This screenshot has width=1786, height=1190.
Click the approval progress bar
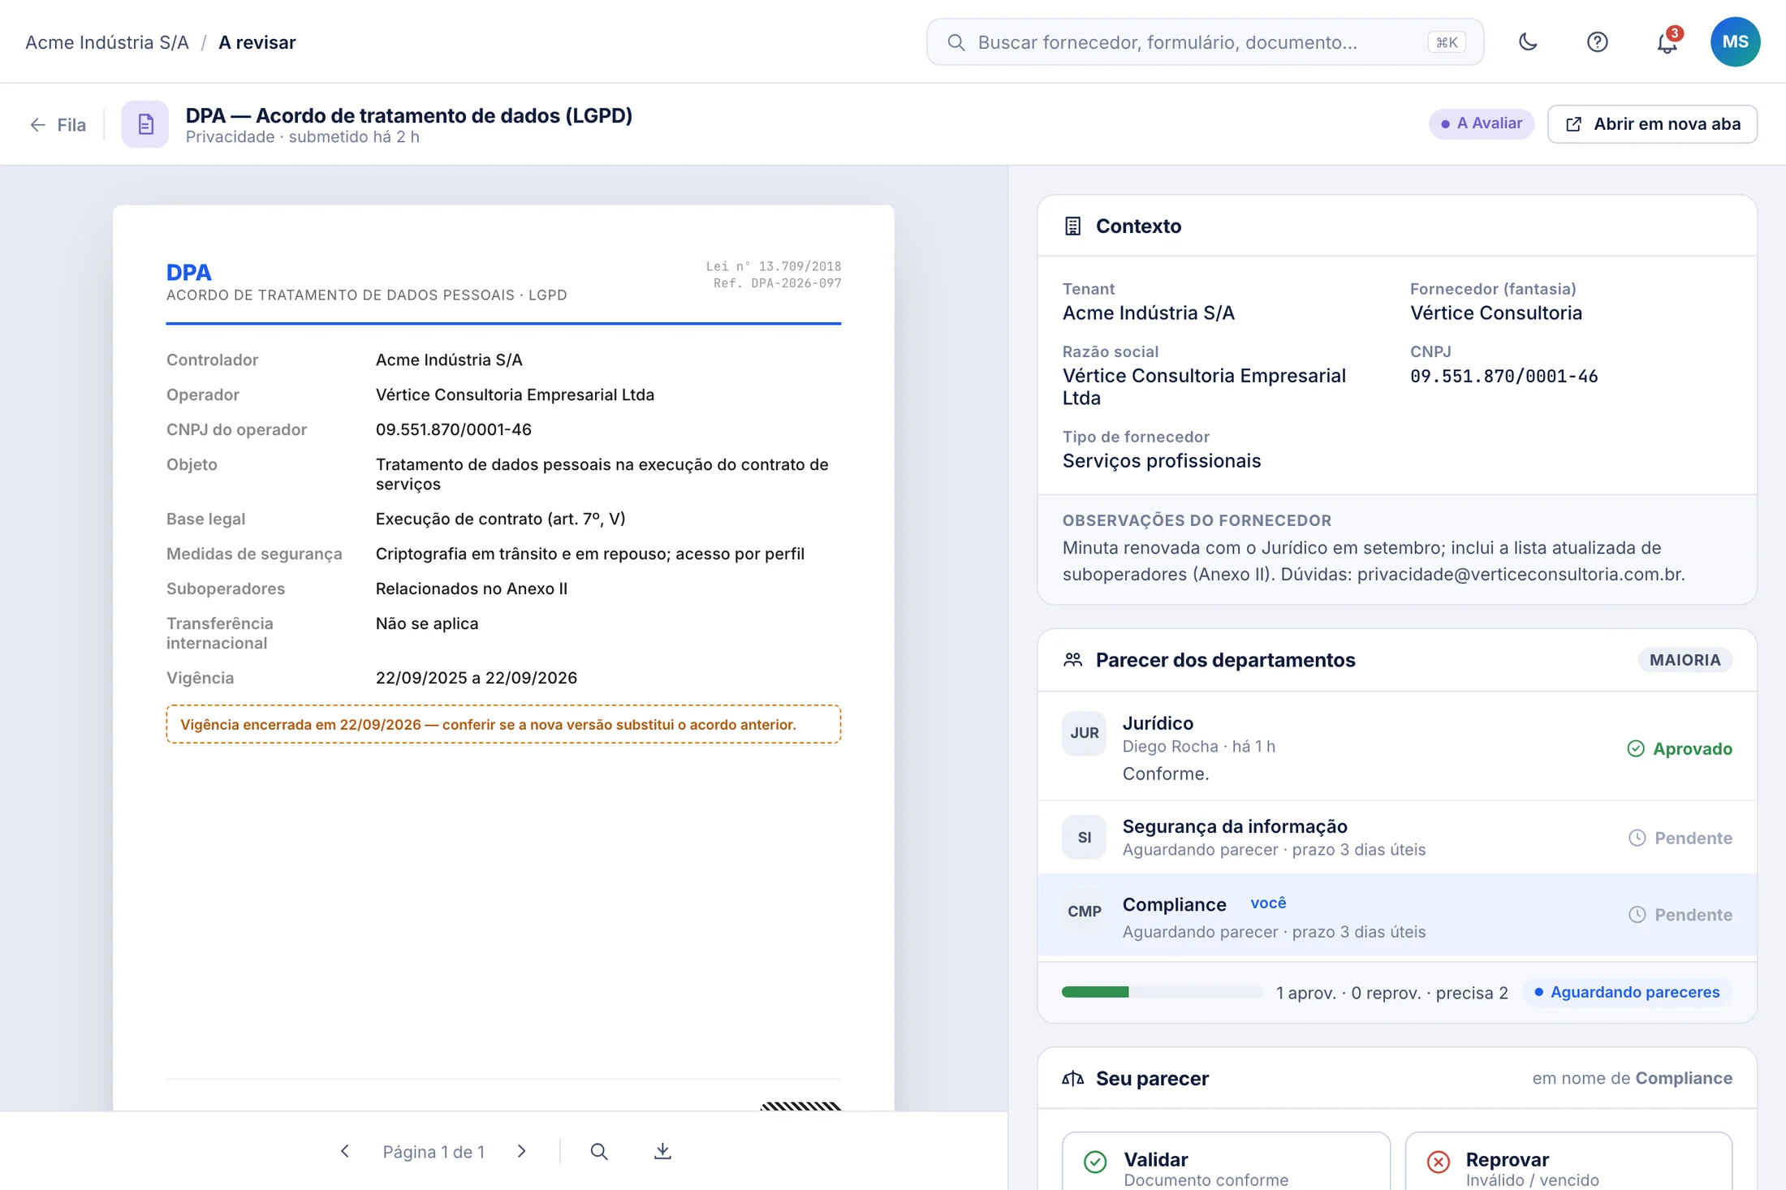[1162, 992]
